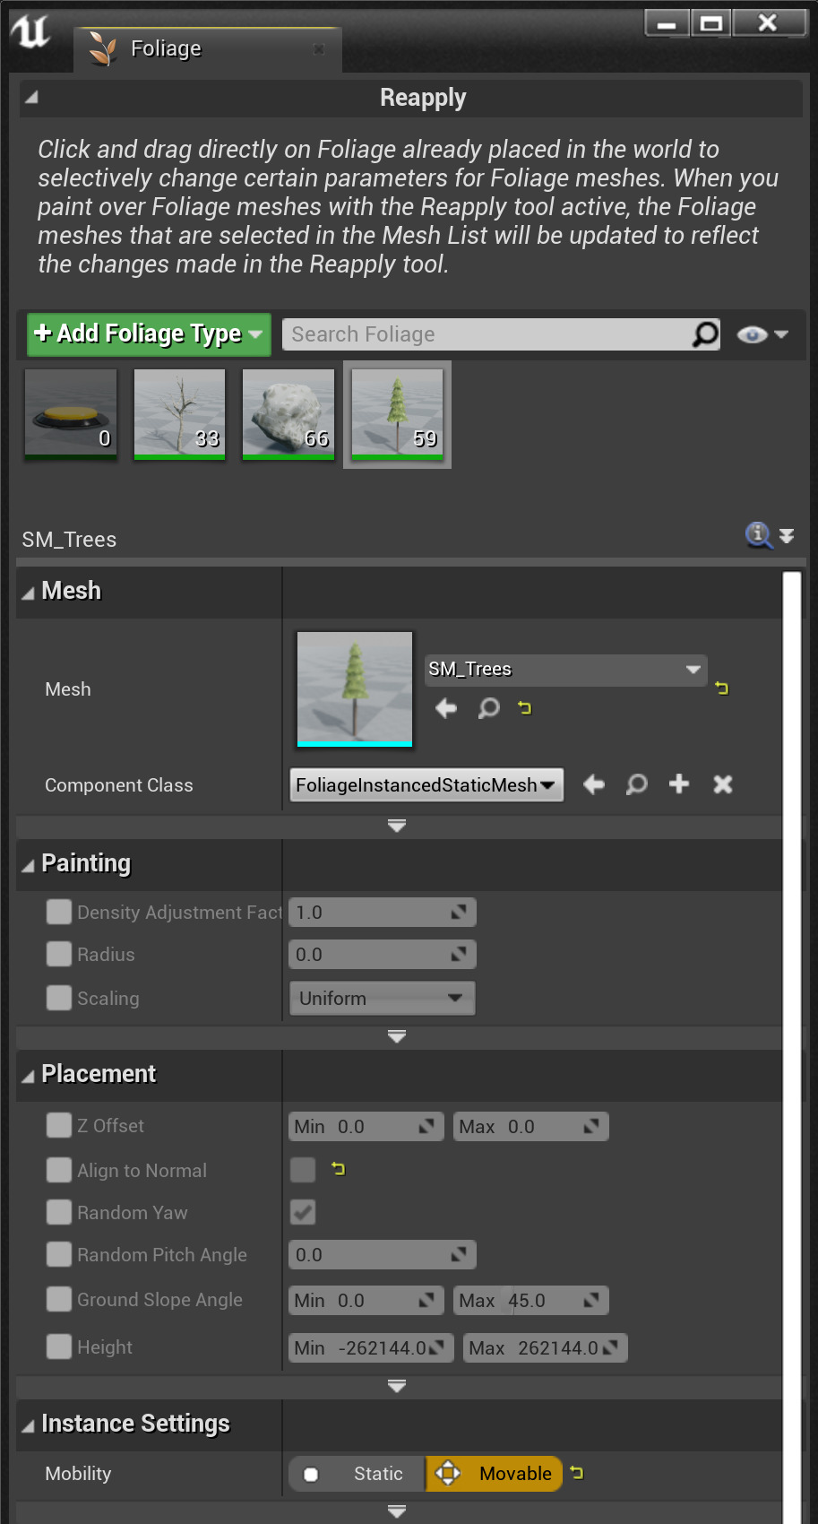Open the Uniform scaling dropdown
The width and height of the screenshot is (818, 1524).
382,998
